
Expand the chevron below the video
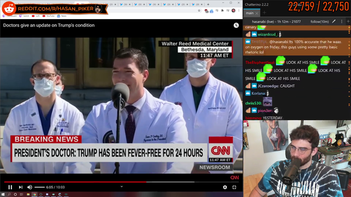pyautogui.click(x=122, y=187)
